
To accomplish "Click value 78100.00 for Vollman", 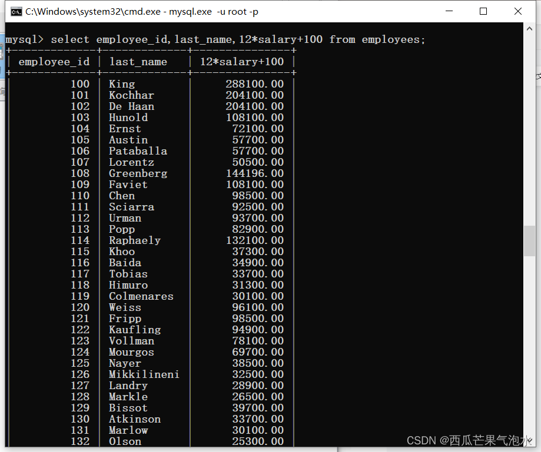I will tap(258, 341).
